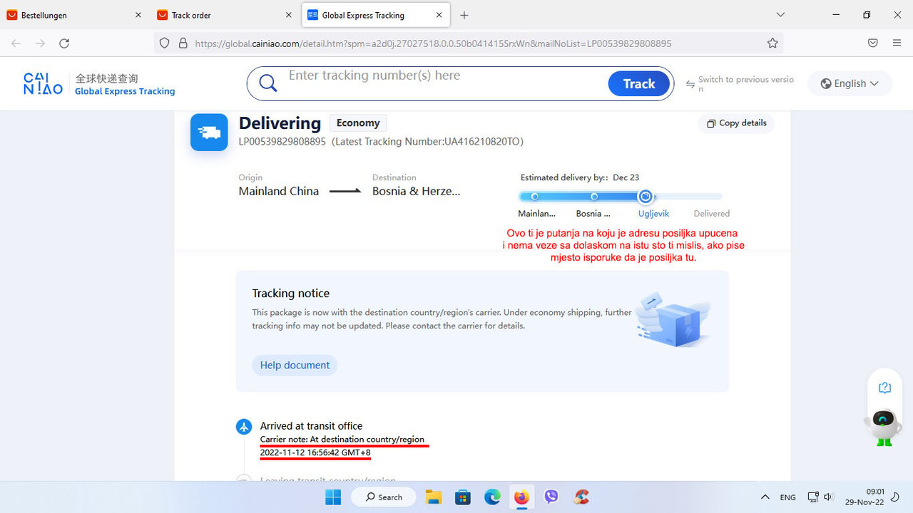Click the Cainiao logo
The image size is (913, 513).
click(x=44, y=83)
